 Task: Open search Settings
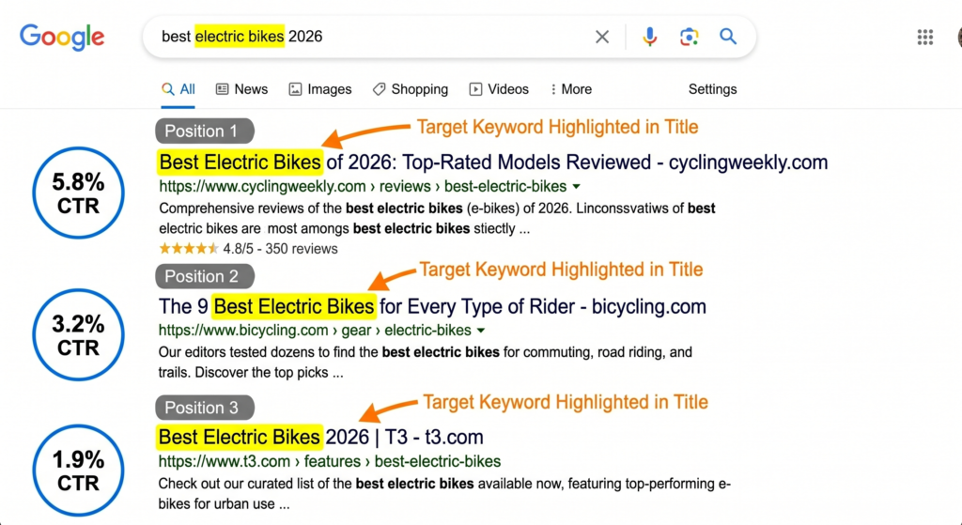pos(712,89)
